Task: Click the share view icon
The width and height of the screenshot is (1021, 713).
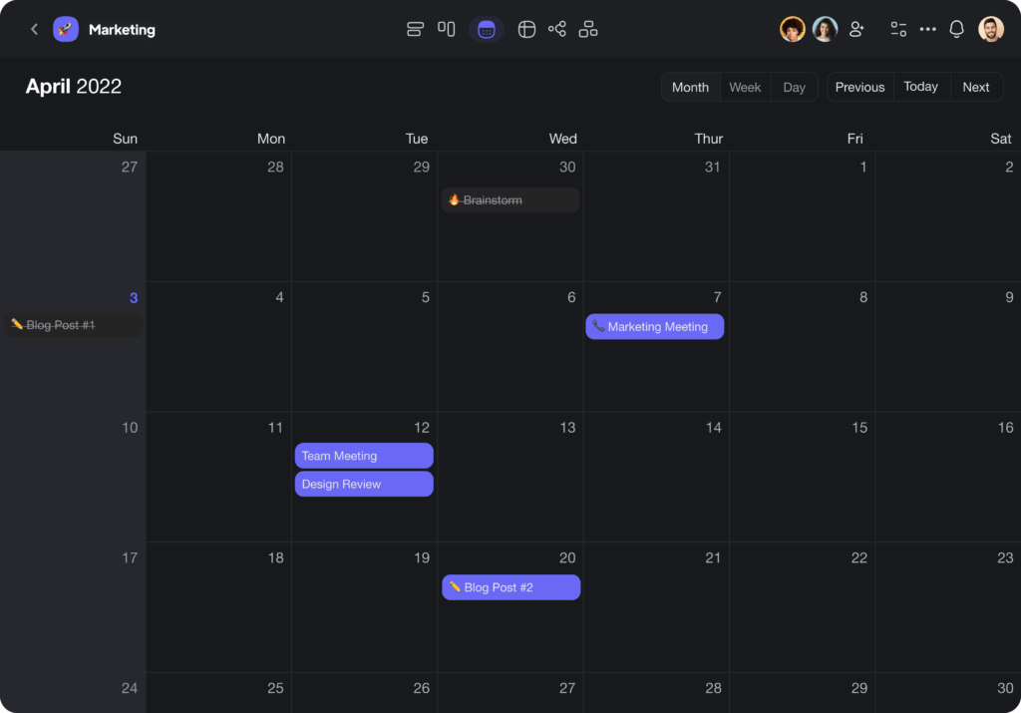Action: (556, 29)
